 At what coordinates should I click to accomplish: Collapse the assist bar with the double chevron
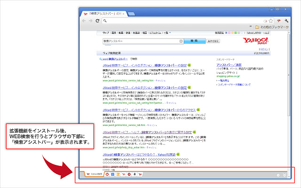point(285,175)
